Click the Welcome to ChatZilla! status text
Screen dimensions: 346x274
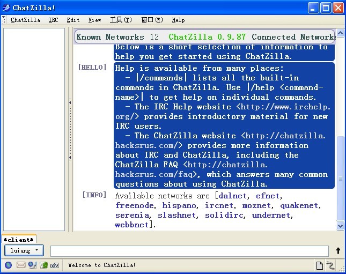point(102,265)
